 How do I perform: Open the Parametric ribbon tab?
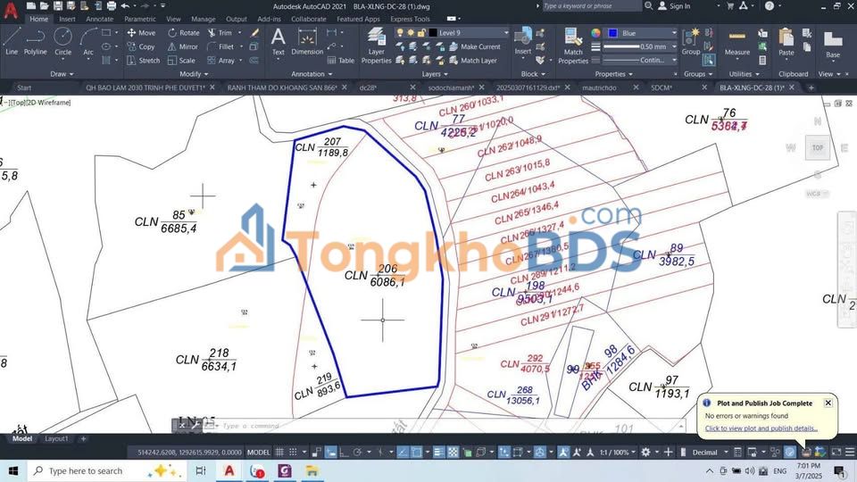[140, 19]
